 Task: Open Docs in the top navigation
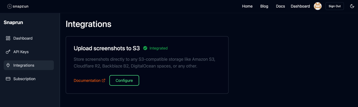pos(280,6)
